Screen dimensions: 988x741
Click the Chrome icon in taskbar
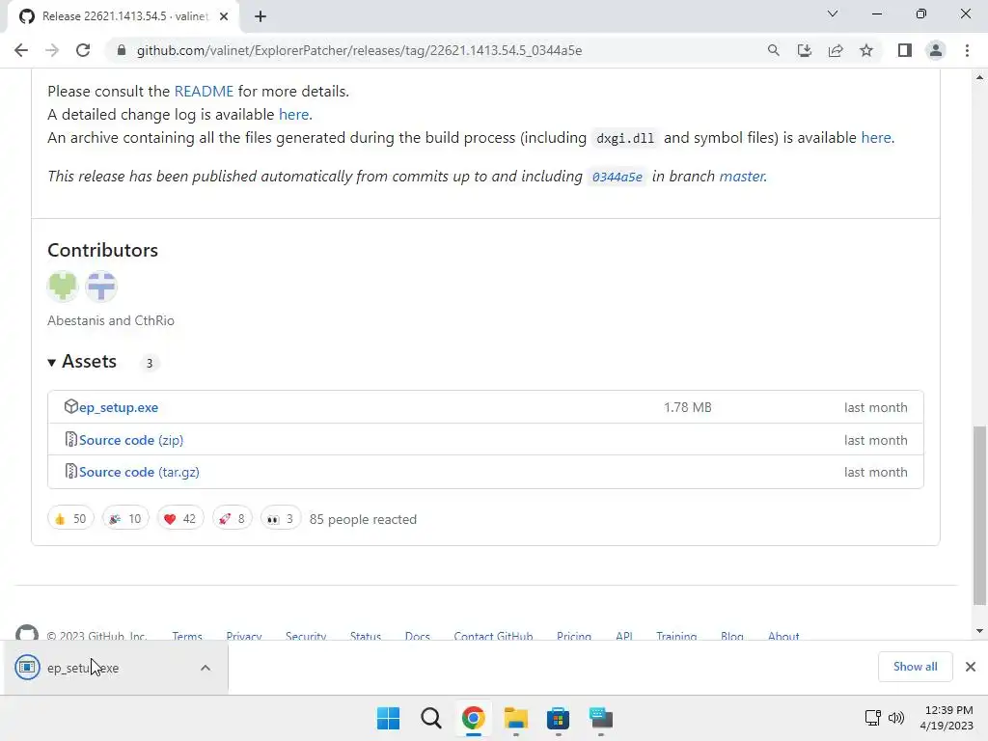[473, 718]
